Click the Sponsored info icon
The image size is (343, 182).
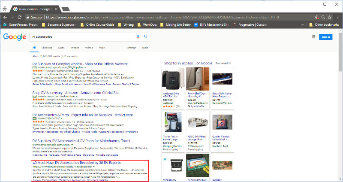click(x=229, y=63)
